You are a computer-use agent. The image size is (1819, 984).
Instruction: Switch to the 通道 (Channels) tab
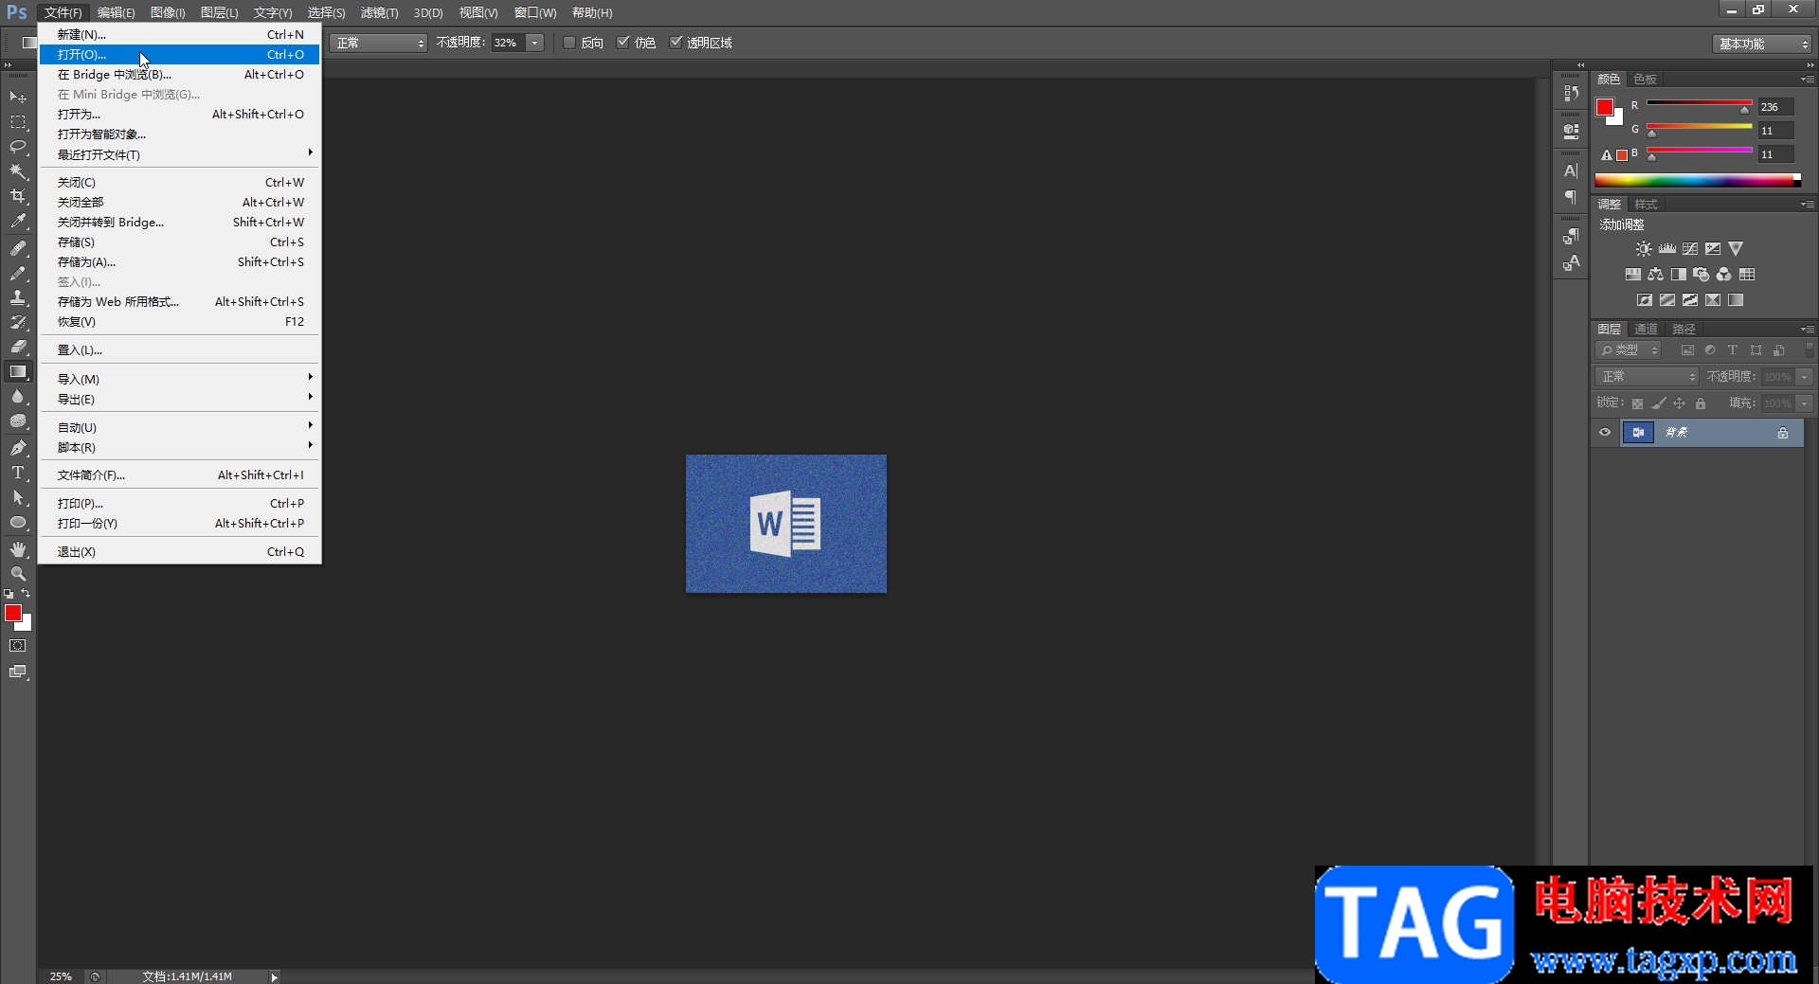1647,330
